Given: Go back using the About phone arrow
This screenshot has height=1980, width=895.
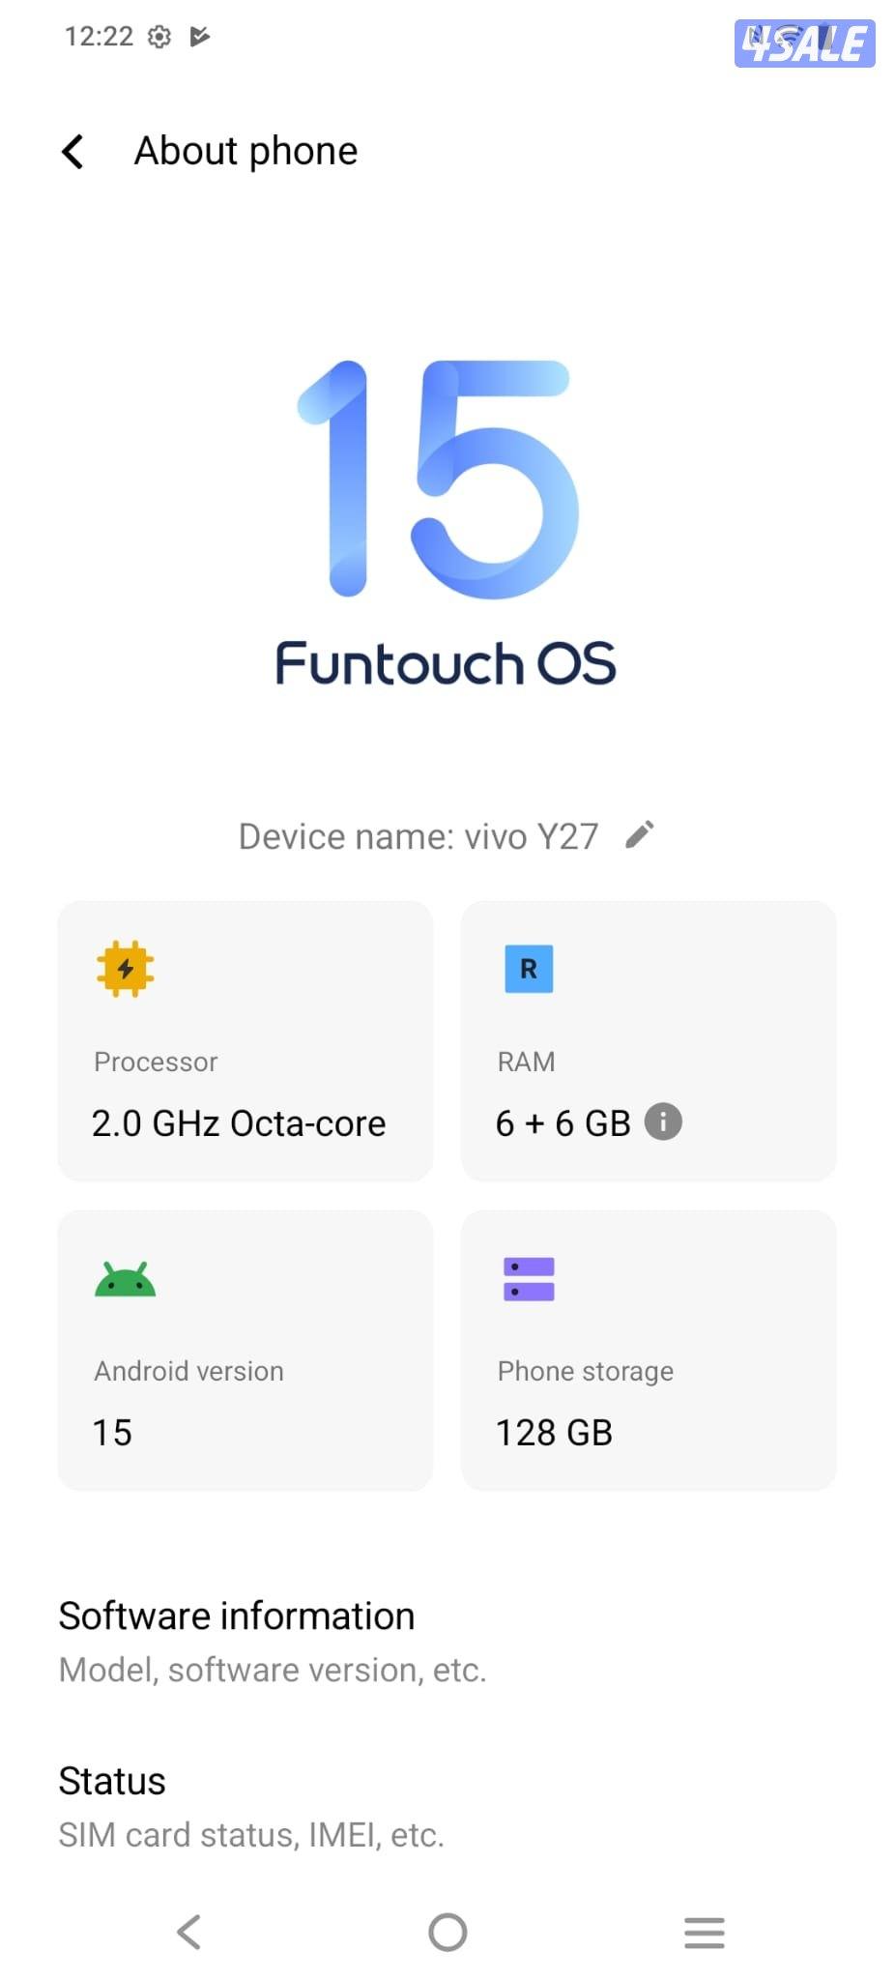Looking at the screenshot, I should click(72, 151).
